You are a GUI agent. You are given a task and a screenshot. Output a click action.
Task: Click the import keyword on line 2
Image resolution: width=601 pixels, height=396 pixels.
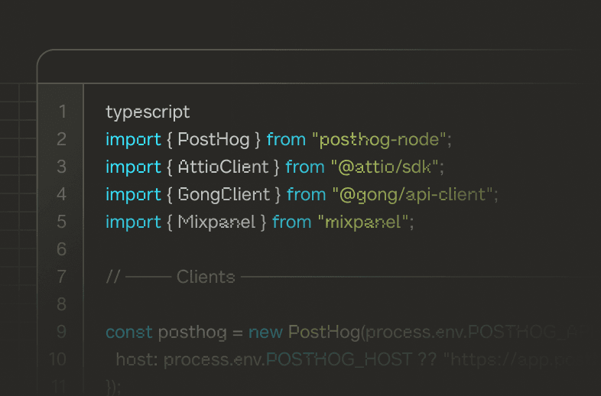click(128, 139)
